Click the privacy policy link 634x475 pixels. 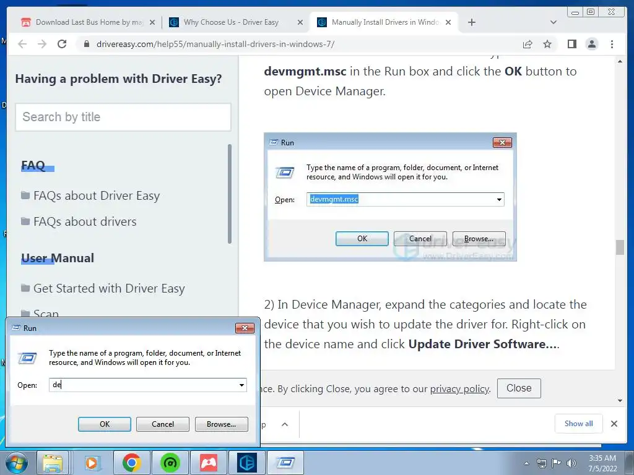(x=459, y=388)
